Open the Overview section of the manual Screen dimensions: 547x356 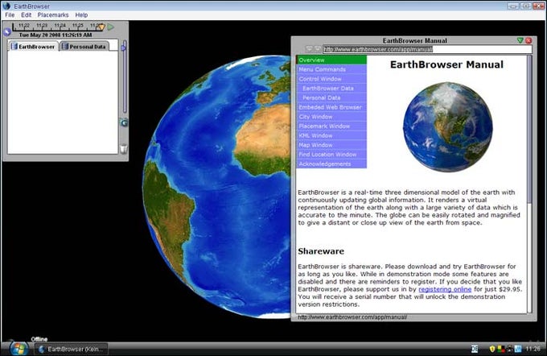331,60
